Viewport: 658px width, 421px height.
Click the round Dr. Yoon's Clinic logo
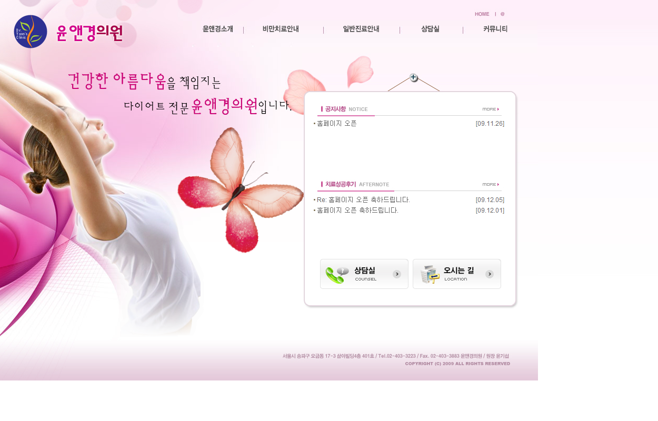[x=31, y=32]
